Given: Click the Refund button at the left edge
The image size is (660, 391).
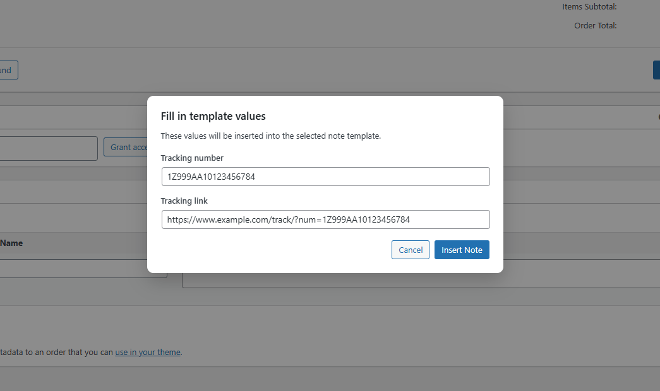Looking at the screenshot, I should pyautogui.click(x=6, y=70).
